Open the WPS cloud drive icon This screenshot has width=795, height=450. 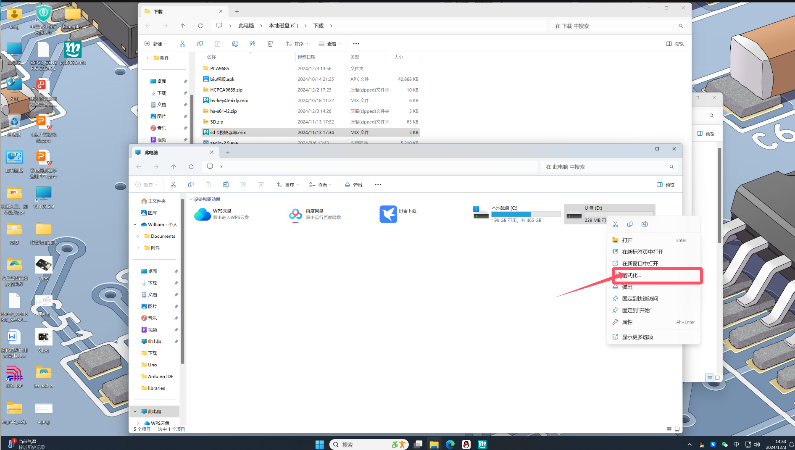pyautogui.click(x=203, y=214)
